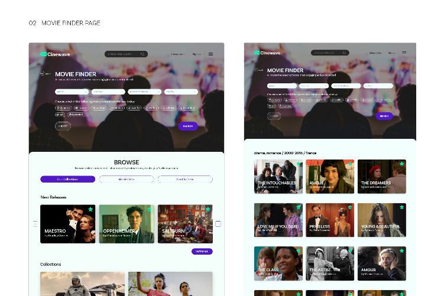Viewport: 444px width, 296px height.
Task: Click the 'New Releases' section heading
Action: pos(53,197)
